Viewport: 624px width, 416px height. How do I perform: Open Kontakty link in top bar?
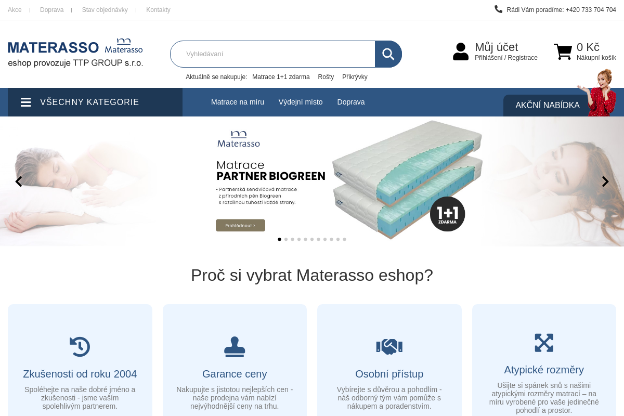tap(158, 10)
